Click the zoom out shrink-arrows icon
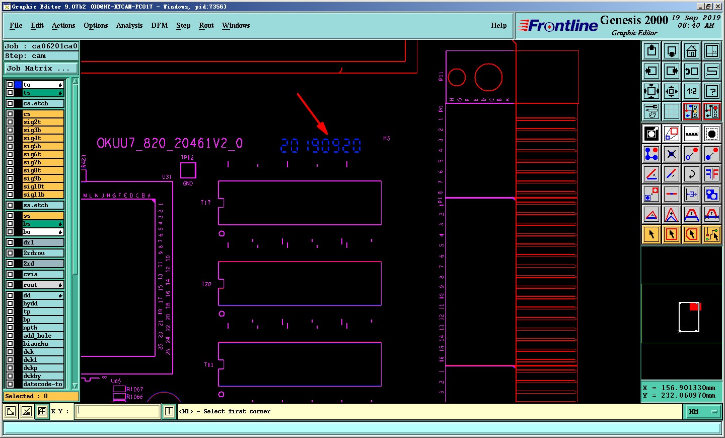This screenshot has width=725, height=438. [x=672, y=91]
